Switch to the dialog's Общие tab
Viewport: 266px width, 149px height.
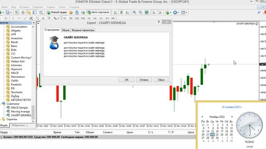click(x=66, y=30)
